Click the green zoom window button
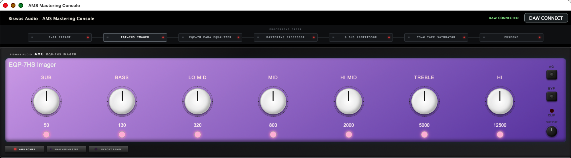 tap(21, 5)
